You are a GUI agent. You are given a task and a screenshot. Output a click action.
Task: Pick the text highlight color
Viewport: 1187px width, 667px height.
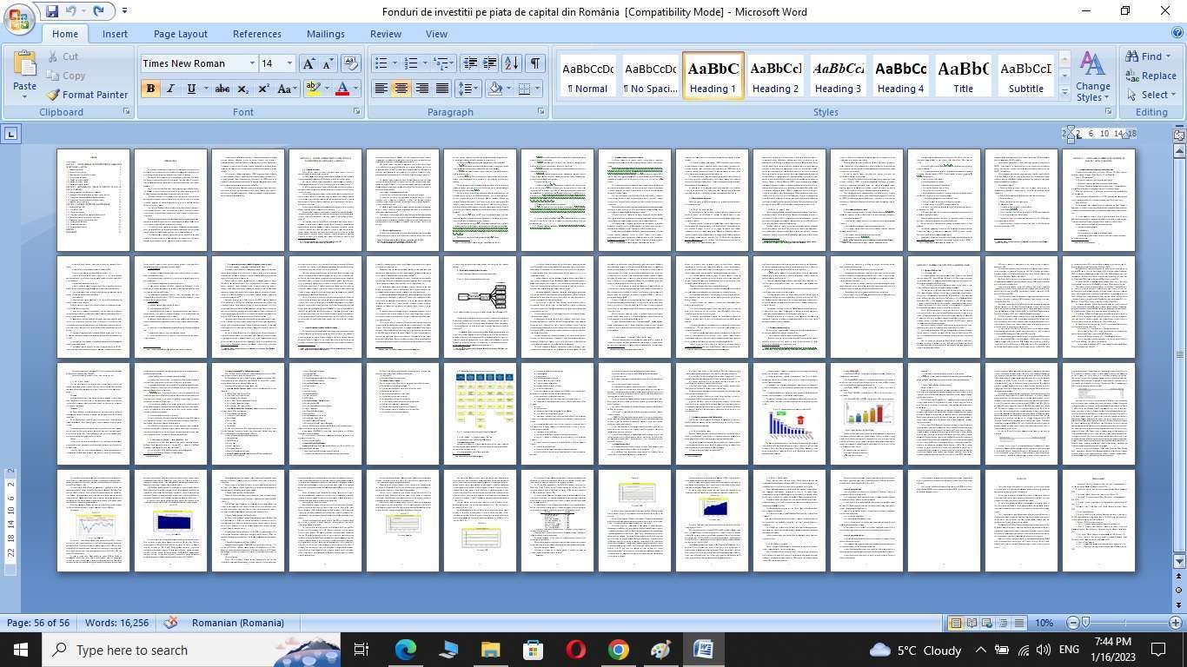pyautogui.click(x=314, y=89)
